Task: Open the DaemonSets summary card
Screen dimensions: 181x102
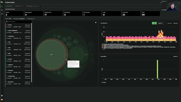Action: (92, 14)
